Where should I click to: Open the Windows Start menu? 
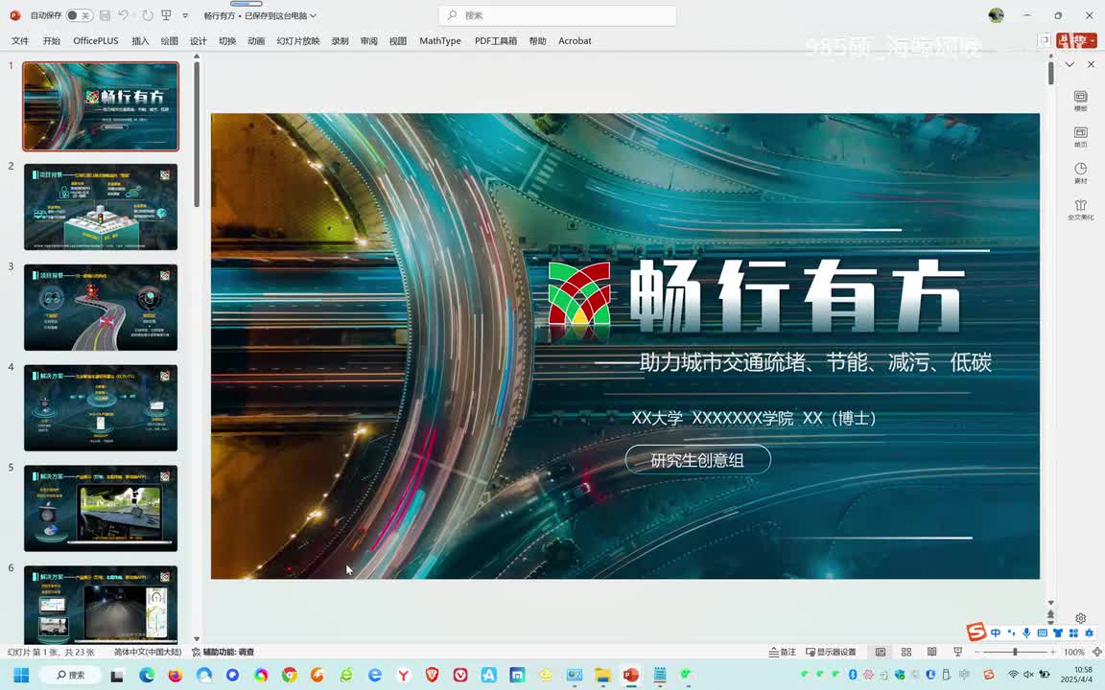tap(21, 676)
